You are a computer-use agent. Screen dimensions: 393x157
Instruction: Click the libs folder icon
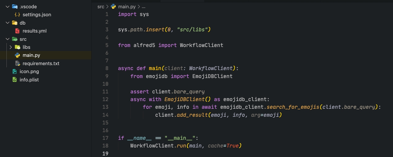18,47
